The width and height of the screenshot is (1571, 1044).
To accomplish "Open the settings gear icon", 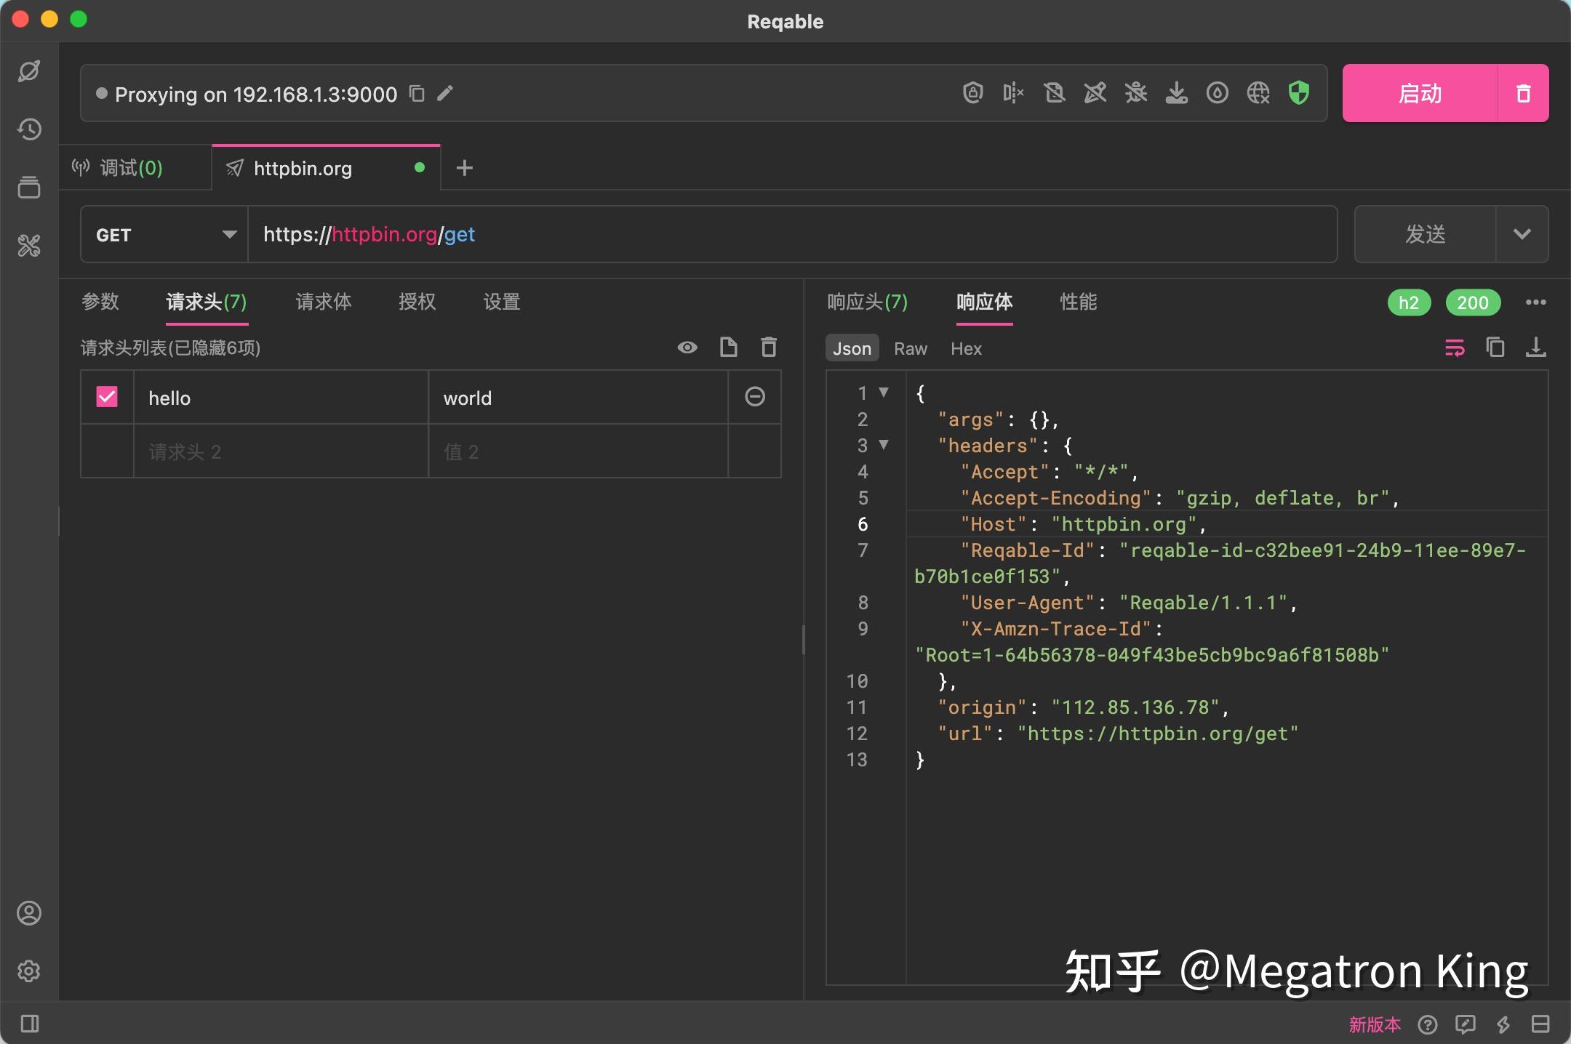I will (29, 971).
